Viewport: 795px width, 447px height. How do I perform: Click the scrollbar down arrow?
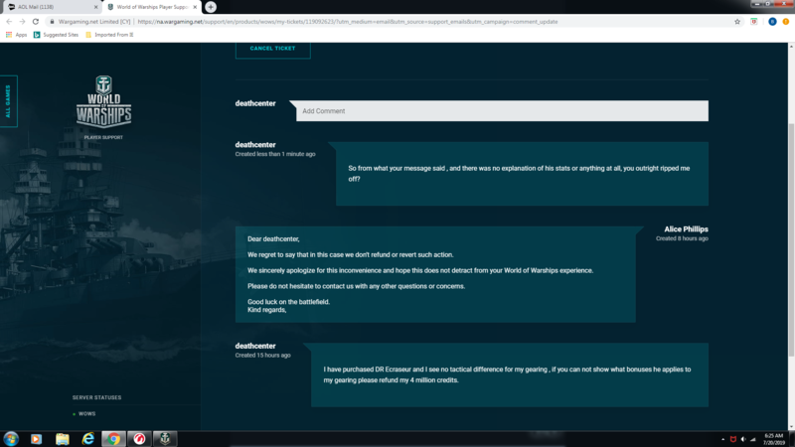tap(791, 427)
